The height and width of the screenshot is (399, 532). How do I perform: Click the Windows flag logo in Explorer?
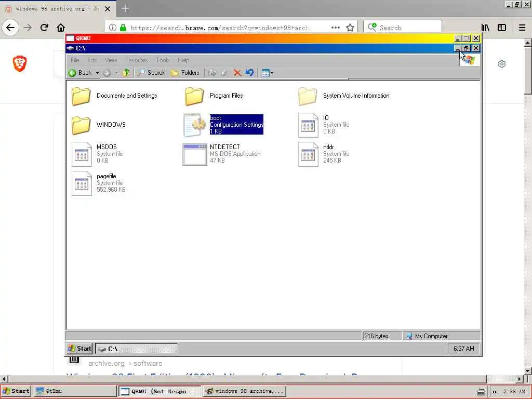pos(470,60)
